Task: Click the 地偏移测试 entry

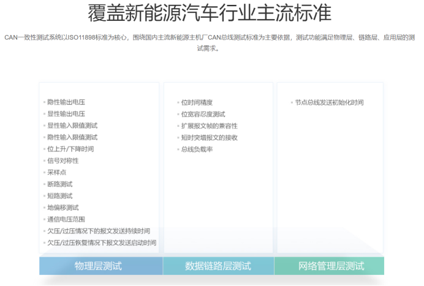Action: point(63,208)
